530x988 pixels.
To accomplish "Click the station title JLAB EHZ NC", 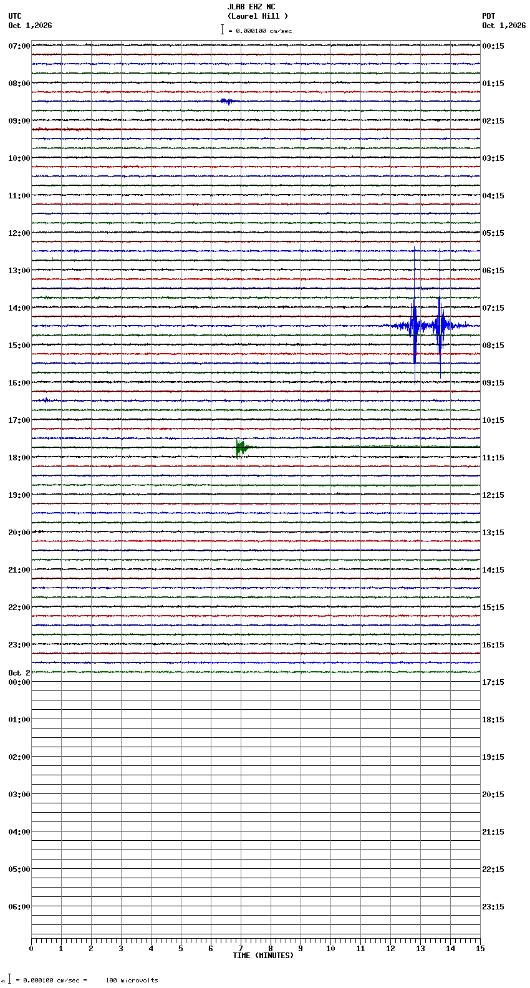I will coord(251,7).
